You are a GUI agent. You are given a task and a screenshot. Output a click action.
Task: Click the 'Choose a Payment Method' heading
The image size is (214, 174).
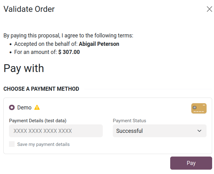[x=41, y=89]
